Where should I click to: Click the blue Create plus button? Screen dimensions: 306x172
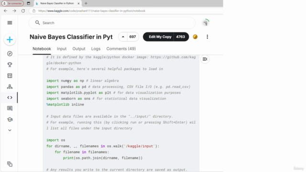[x=10, y=40]
